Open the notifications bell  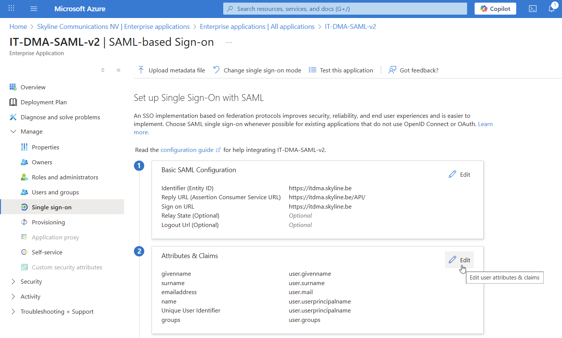[x=551, y=8]
